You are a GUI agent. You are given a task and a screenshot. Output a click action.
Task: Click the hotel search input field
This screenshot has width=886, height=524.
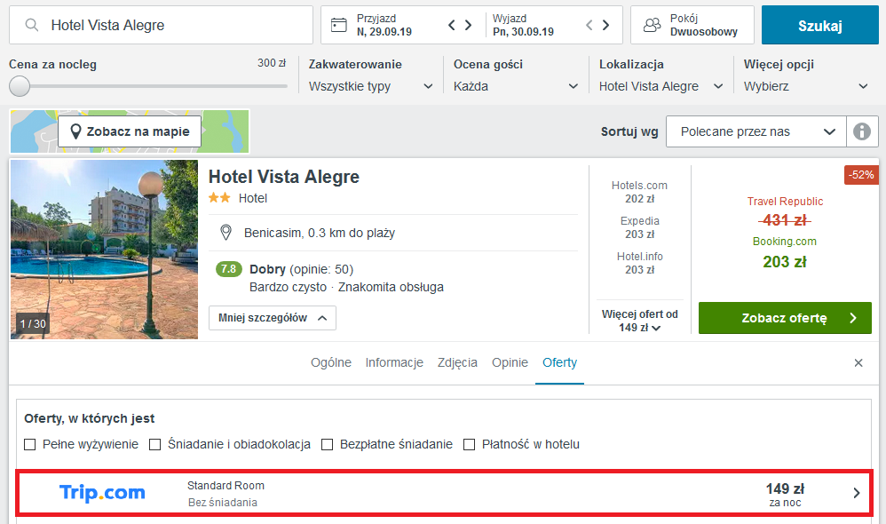click(161, 25)
